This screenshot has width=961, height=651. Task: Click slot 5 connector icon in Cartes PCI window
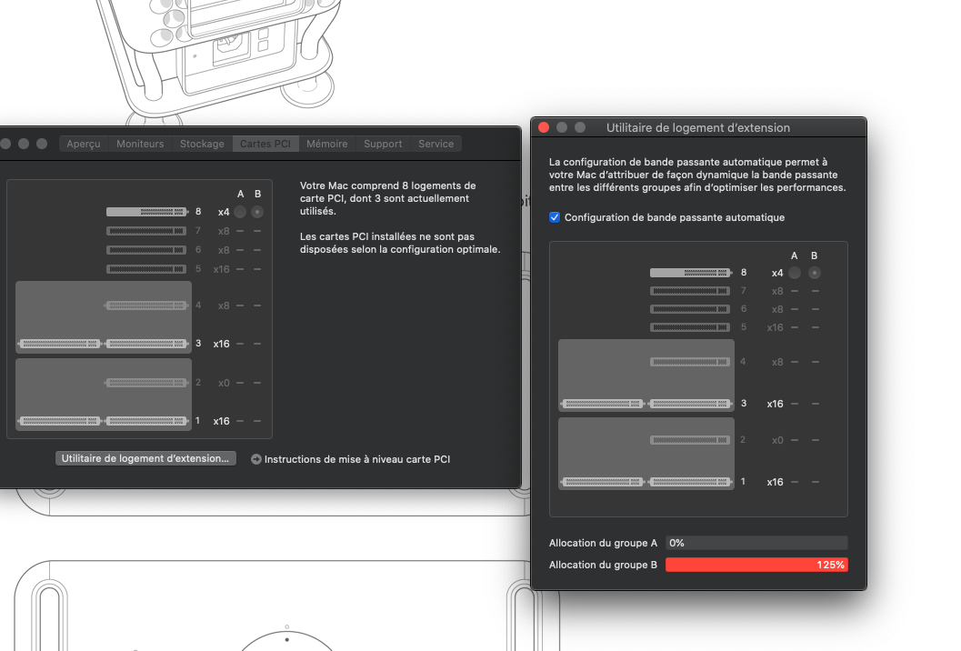pyautogui.click(x=145, y=269)
